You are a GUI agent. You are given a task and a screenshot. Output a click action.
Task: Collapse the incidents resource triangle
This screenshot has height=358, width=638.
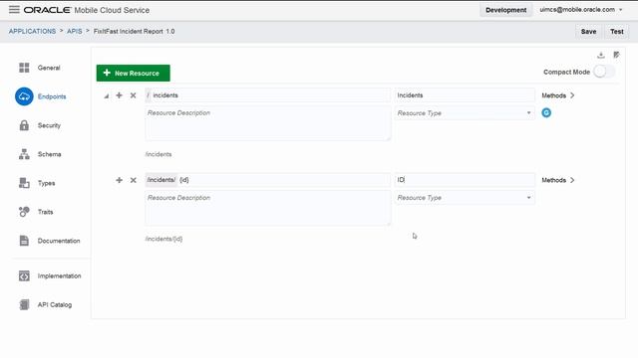point(107,96)
